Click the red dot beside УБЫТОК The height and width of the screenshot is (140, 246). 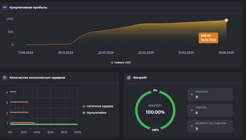coord(192,110)
